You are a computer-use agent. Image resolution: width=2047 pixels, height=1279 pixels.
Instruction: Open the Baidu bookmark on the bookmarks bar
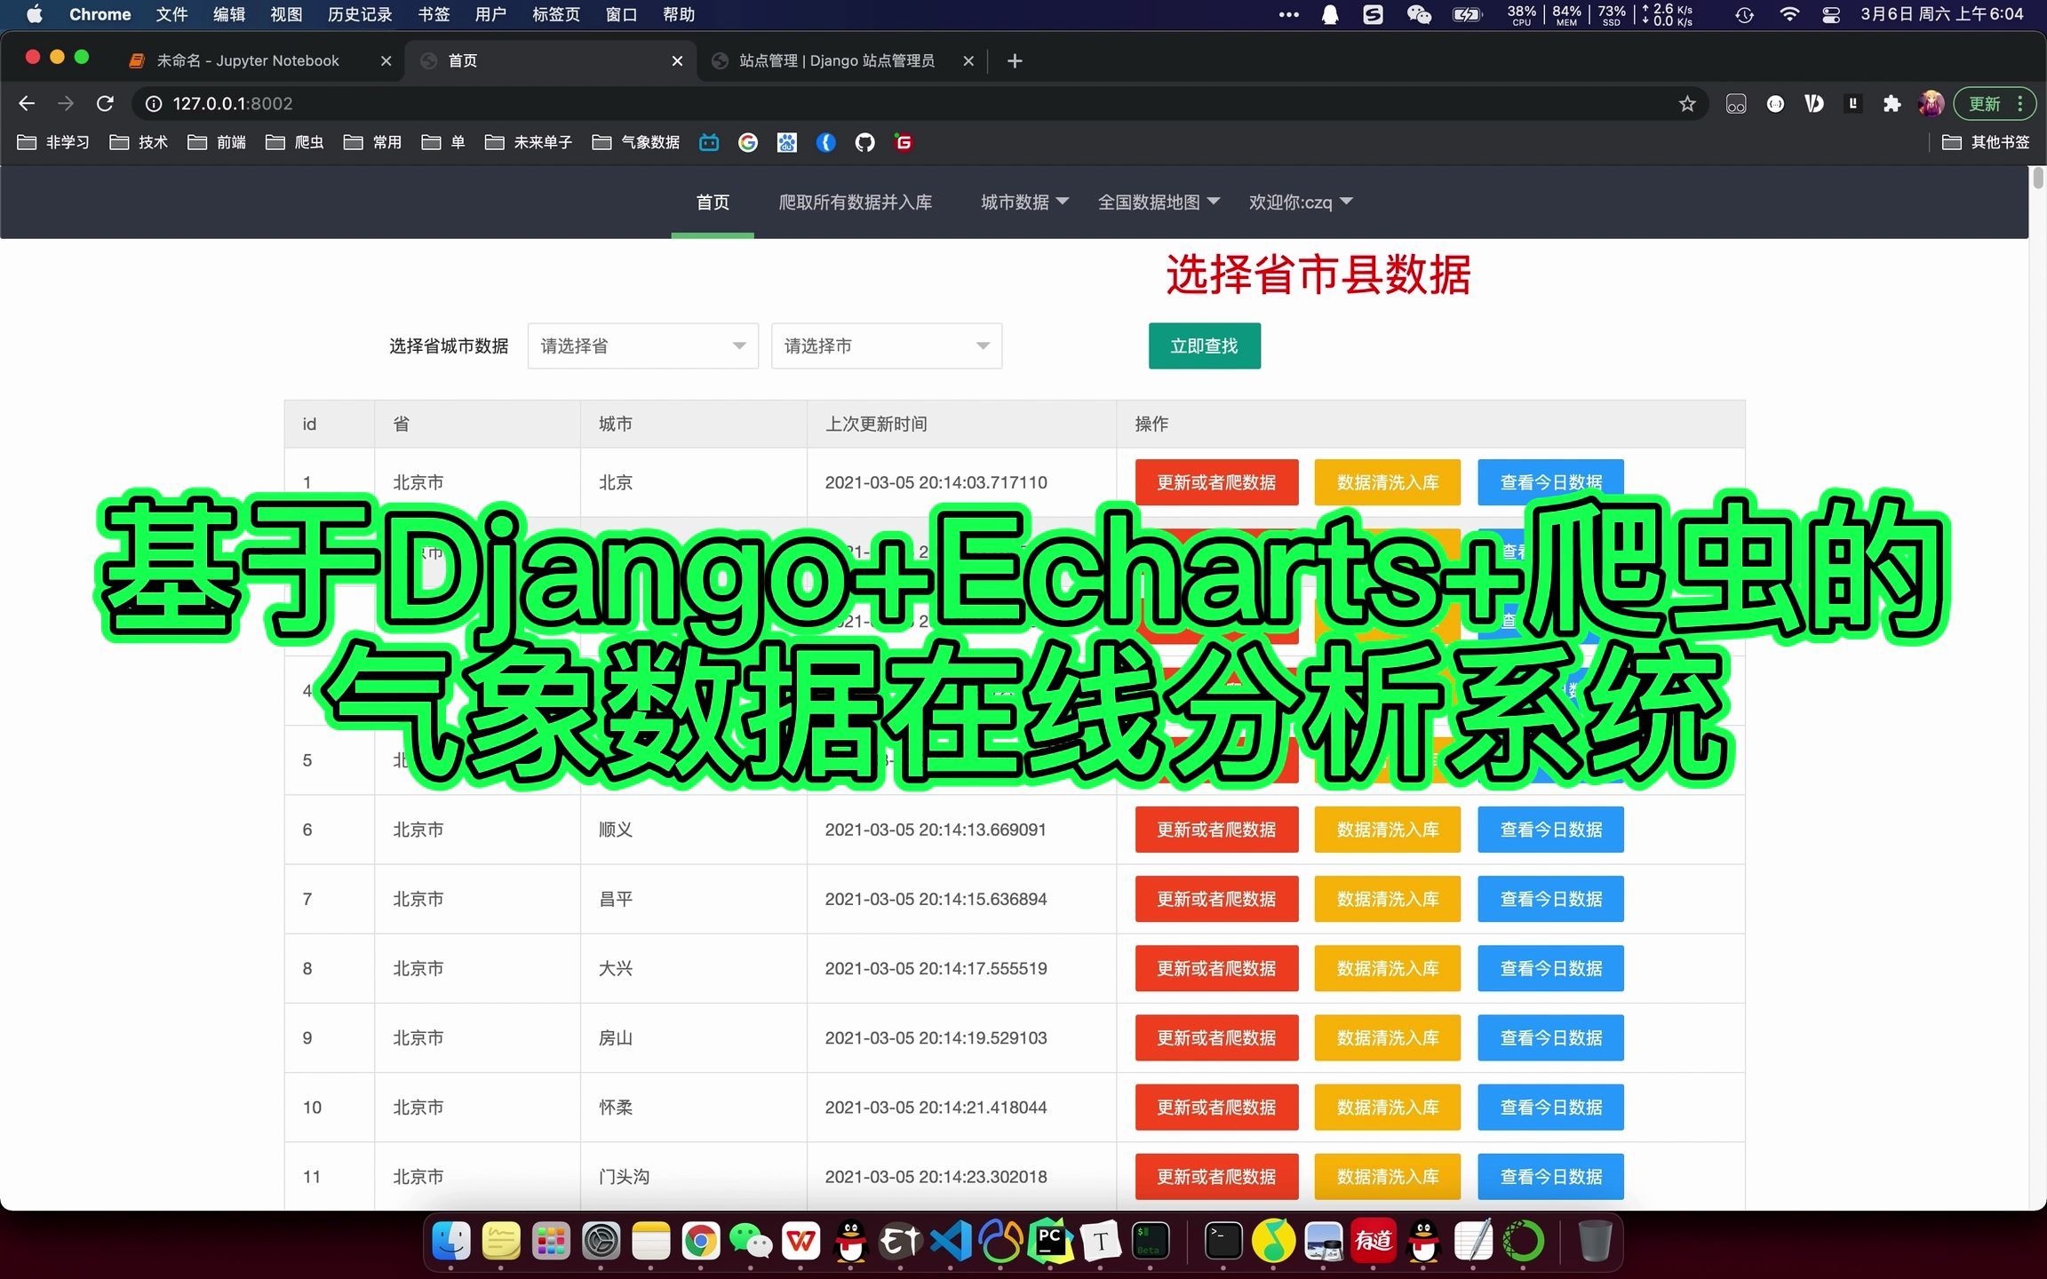tap(787, 142)
